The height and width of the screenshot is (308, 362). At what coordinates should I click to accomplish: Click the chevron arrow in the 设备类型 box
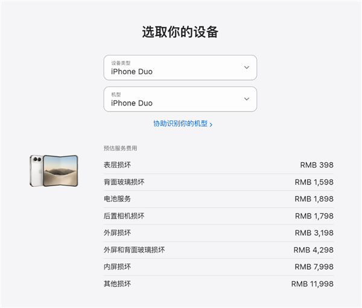247,68
